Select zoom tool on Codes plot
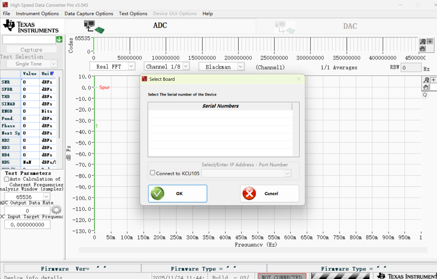The height and width of the screenshot is (279, 437). point(422,41)
